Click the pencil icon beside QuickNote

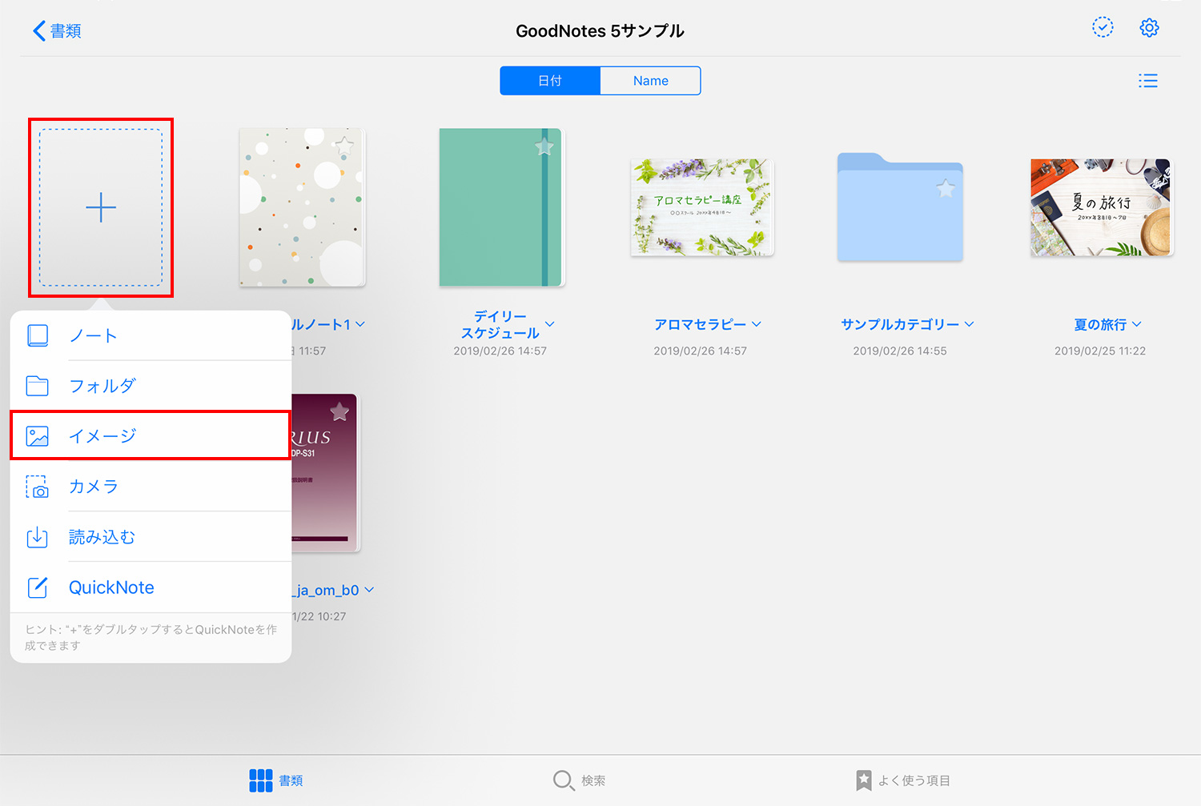(38, 587)
